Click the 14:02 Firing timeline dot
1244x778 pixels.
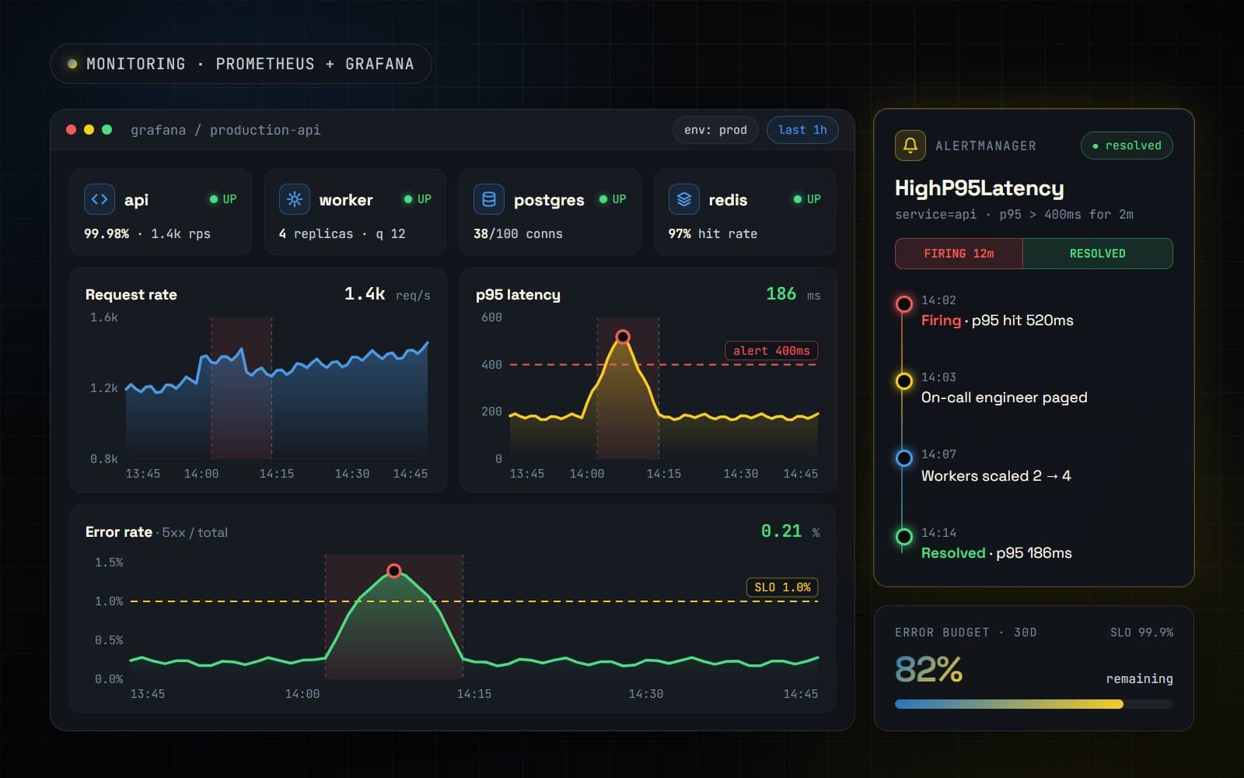tap(903, 304)
